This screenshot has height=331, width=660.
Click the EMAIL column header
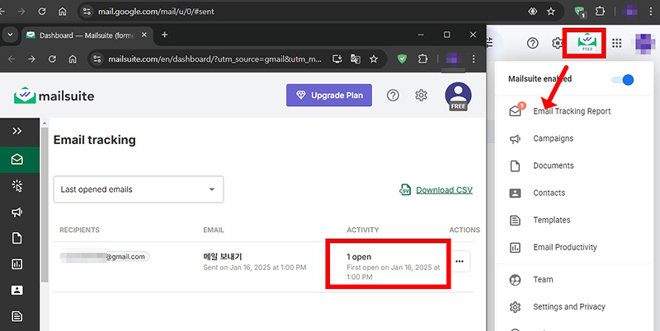click(x=214, y=230)
